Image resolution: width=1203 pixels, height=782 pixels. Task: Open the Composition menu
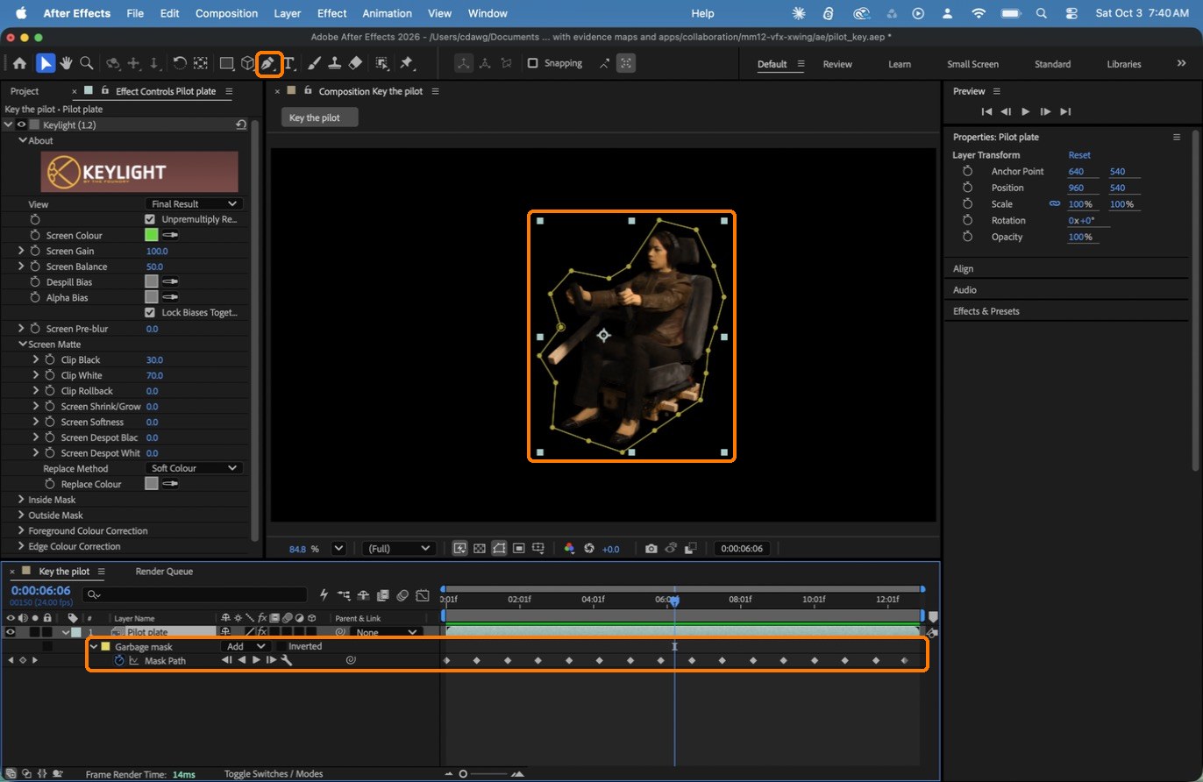click(x=226, y=13)
